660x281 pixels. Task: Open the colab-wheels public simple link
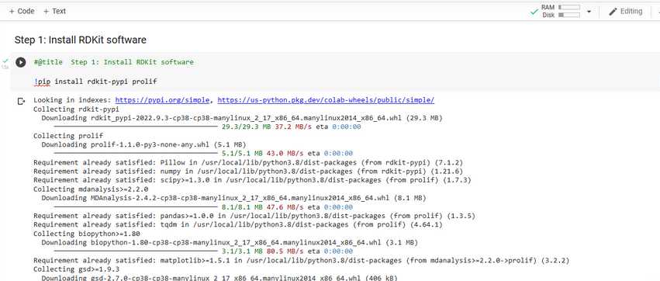pyautogui.click(x=326, y=100)
